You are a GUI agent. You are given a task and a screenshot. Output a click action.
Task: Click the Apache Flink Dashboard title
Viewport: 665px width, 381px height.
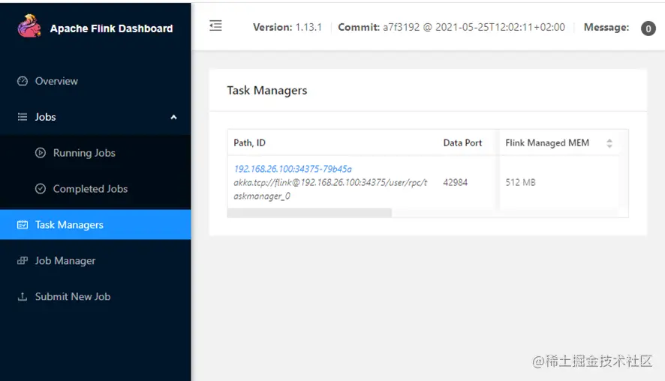112,28
